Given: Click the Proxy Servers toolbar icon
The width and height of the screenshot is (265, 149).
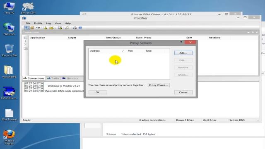Looking at the screenshot, I should click(26, 28).
